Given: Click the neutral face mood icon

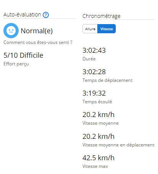Looking at the screenshot, I should point(11,31).
